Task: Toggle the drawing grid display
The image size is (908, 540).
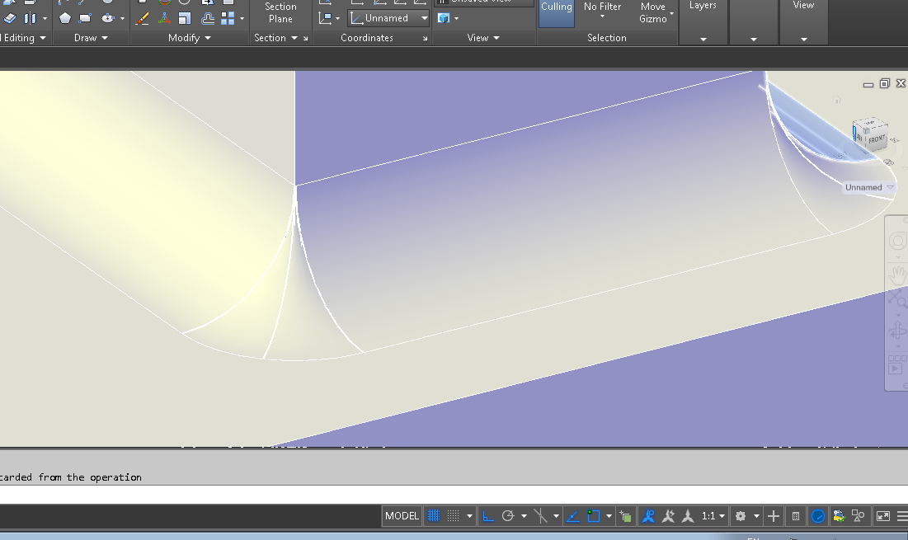Action: [x=434, y=516]
